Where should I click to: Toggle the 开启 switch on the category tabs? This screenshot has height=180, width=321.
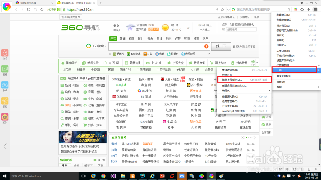pos(253,63)
